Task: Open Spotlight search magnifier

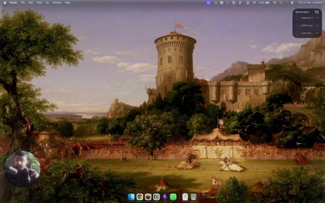Action: [281, 3]
